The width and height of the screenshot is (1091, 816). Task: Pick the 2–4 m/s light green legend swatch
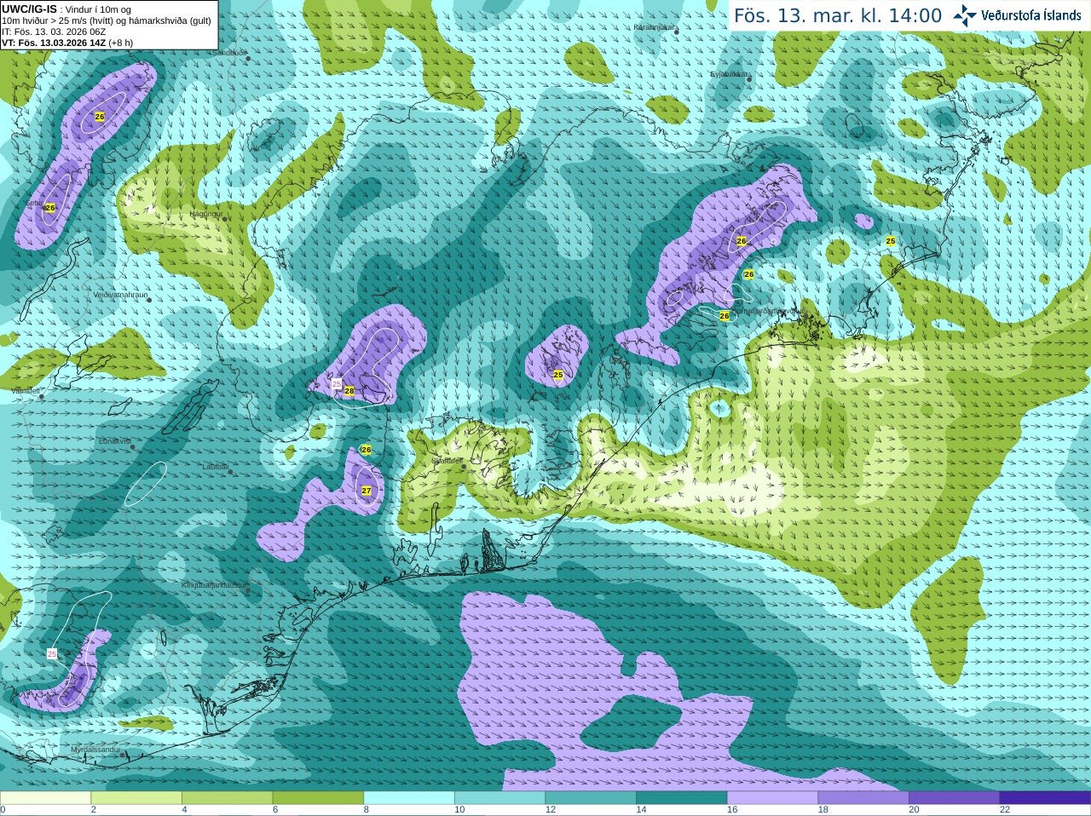[x=136, y=798]
